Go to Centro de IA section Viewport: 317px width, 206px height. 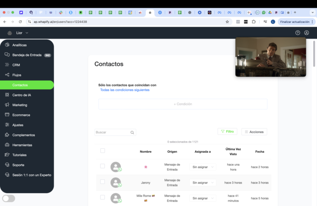pos(22,95)
